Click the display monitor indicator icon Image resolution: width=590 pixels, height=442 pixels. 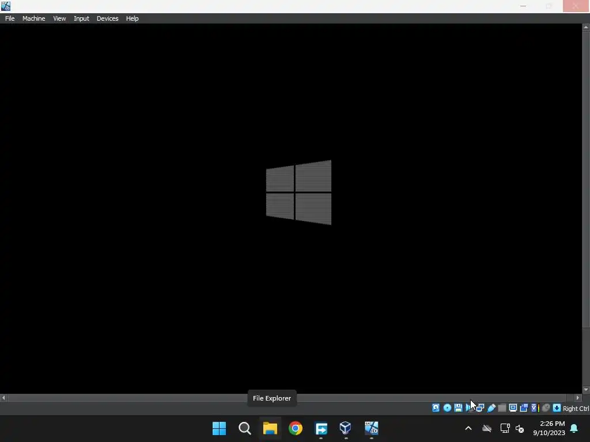[513, 408]
